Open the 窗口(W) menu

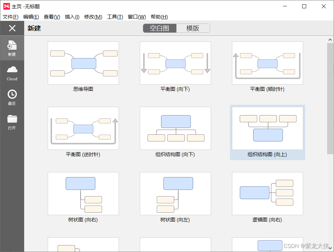coord(137,17)
